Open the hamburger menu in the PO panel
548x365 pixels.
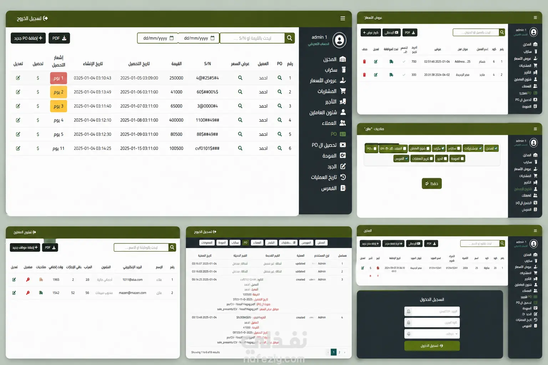[342, 19]
